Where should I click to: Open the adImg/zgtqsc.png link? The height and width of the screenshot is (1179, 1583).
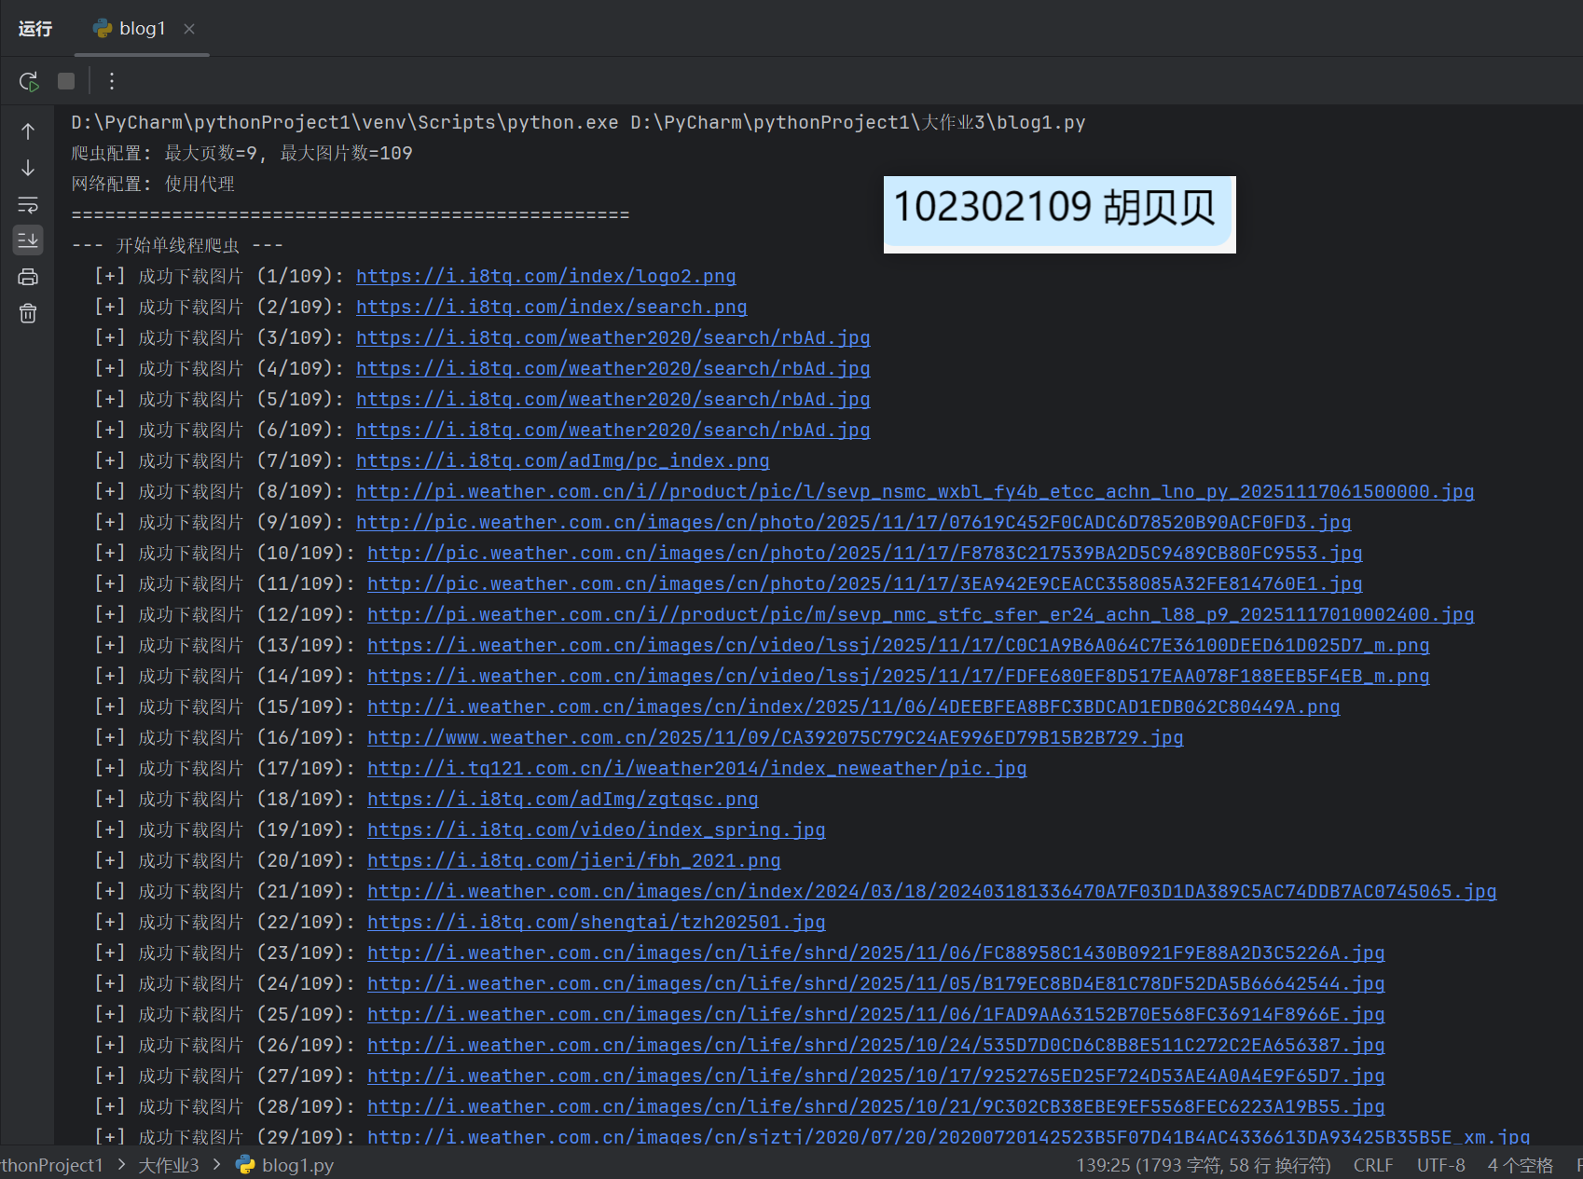click(563, 800)
